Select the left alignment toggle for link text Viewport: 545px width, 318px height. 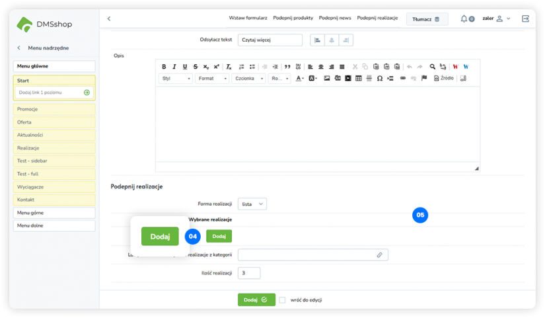click(317, 40)
